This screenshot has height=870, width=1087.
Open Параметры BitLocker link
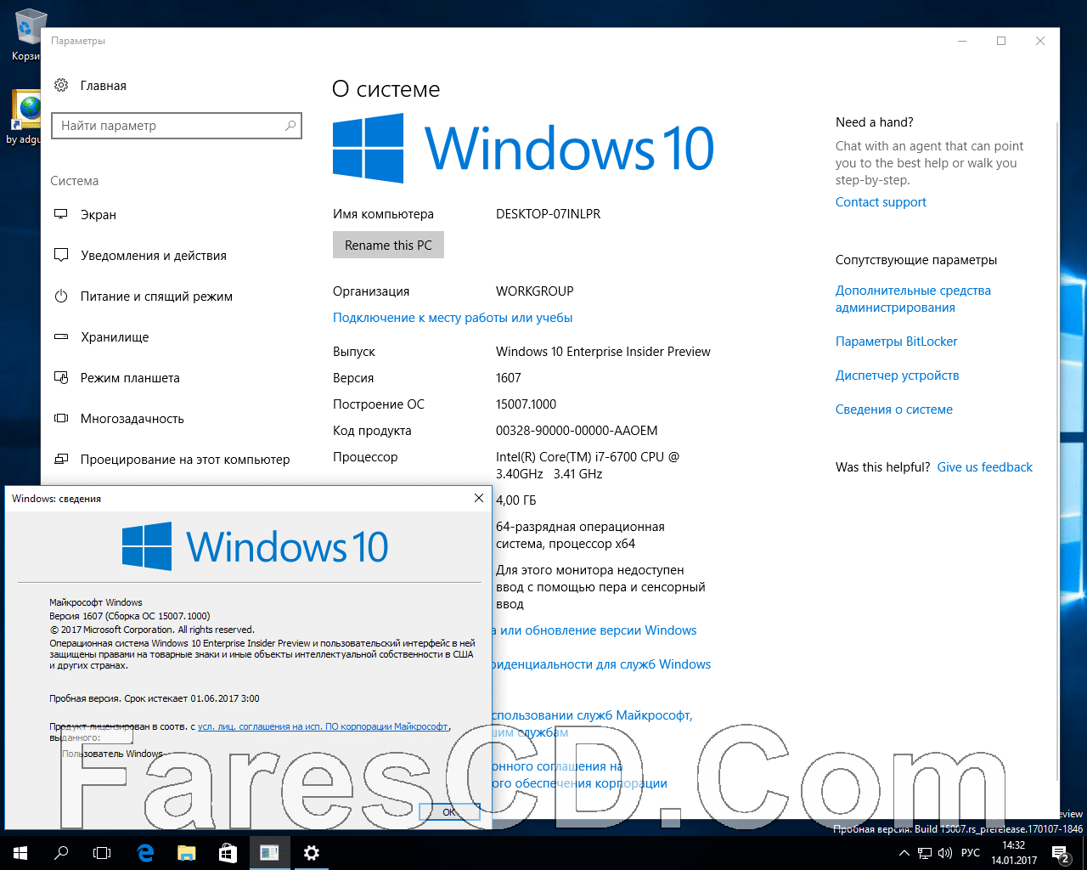pos(896,342)
